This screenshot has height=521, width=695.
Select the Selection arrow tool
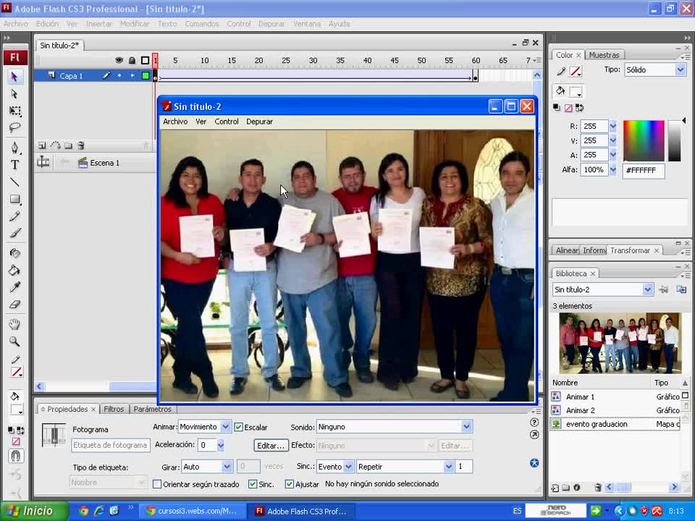[14, 77]
